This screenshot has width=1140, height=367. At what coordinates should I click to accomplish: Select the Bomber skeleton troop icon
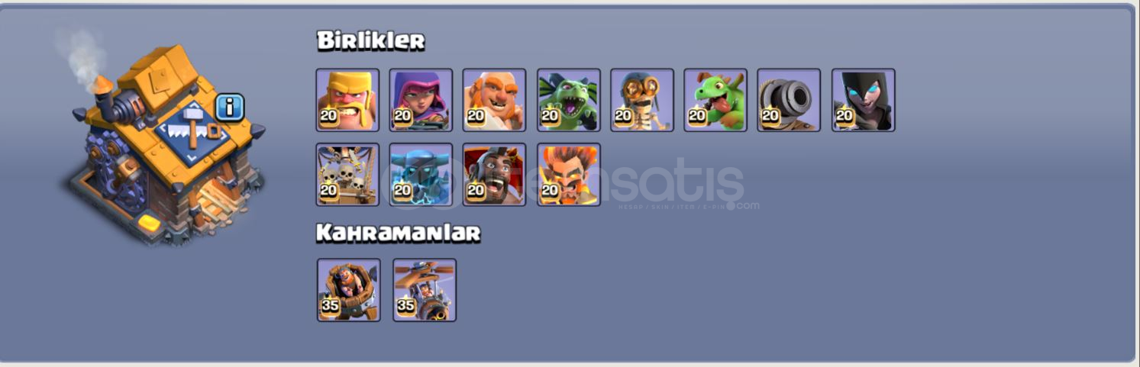click(x=642, y=100)
